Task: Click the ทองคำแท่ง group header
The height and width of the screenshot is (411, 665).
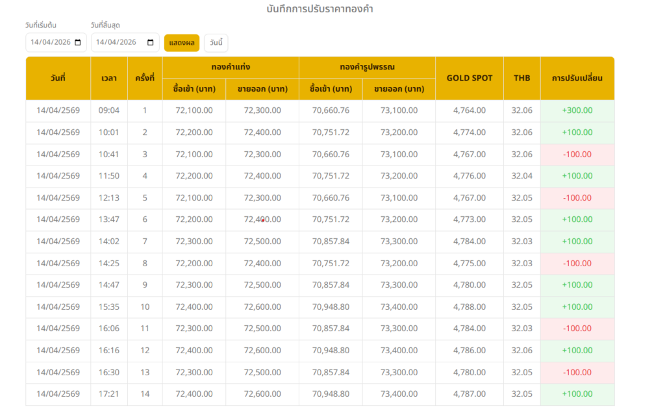Action: [231, 68]
